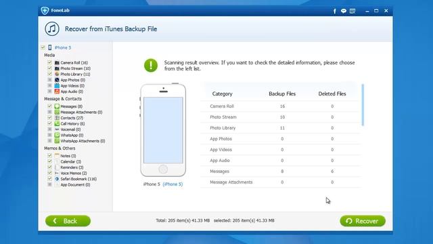Select the App Videos icon

[x=57, y=86]
